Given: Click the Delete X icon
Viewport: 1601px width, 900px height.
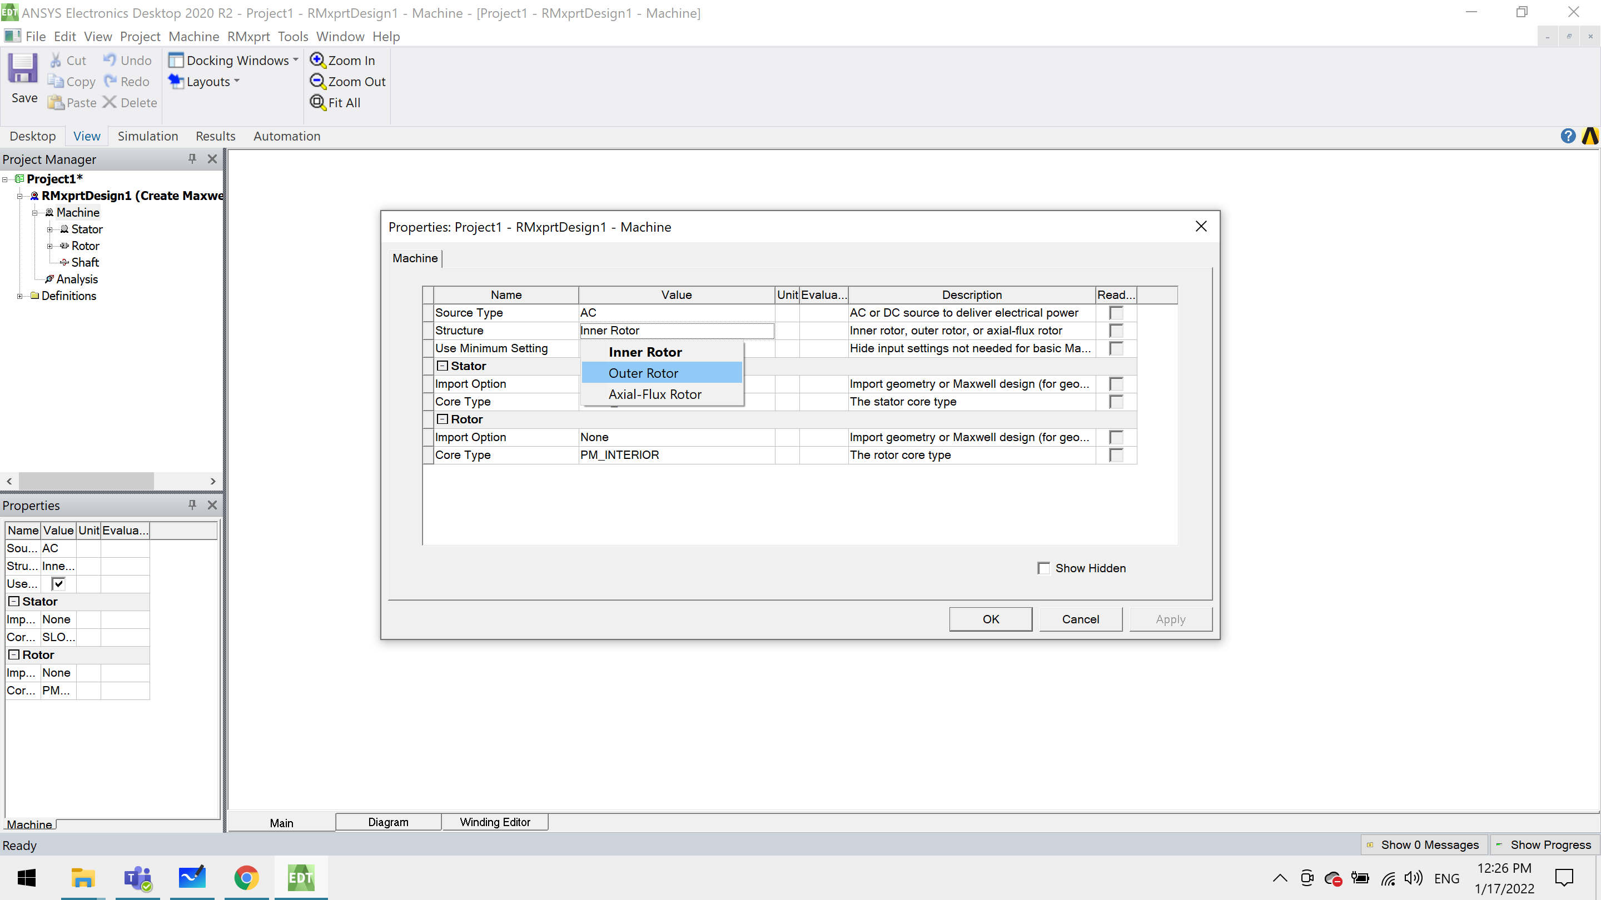Looking at the screenshot, I should click(x=110, y=102).
